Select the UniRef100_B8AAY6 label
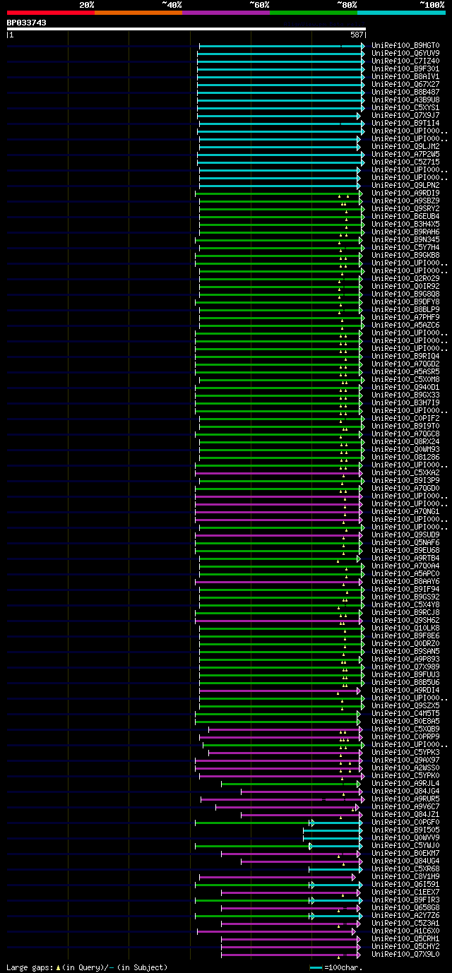Screen dimensions: 452x973 (405, 581)
